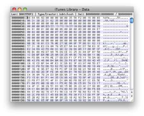Click the Type/Creator bdkh/kooh field
Viewport: 144px width, 116px height.
(56, 14)
